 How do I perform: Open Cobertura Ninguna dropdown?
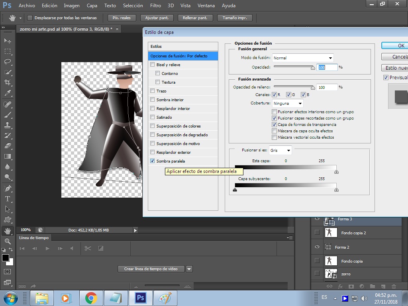[x=288, y=103]
